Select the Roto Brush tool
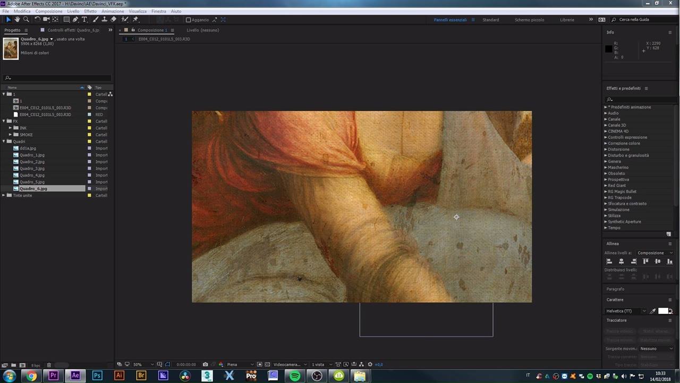This screenshot has width=680, height=383. click(x=125, y=20)
